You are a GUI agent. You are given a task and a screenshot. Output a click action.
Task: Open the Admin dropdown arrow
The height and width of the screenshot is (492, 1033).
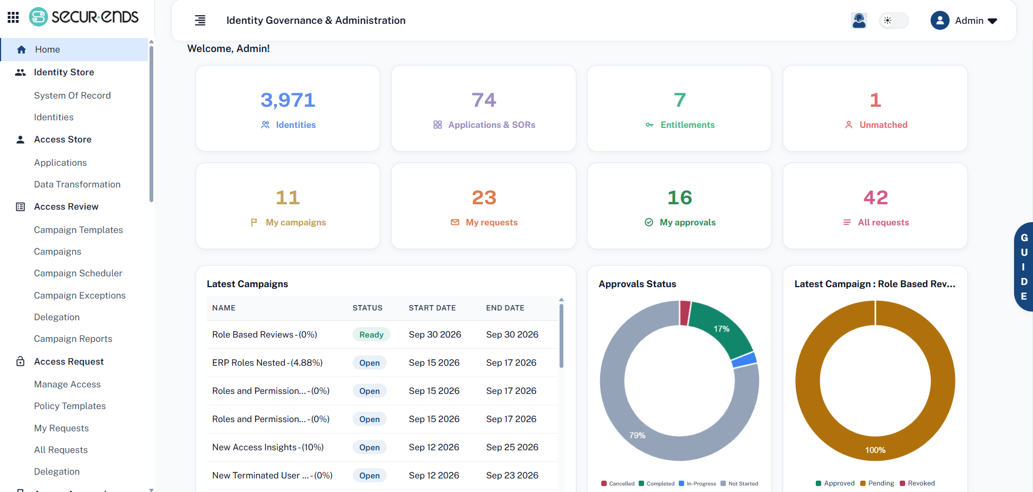(x=992, y=21)
